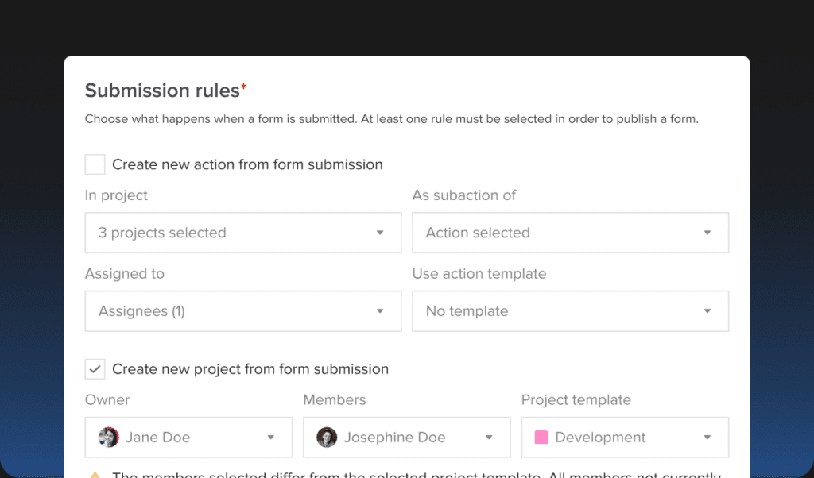Expand the As subaction of dropdown
Image resolution: width=814 pixels, height=478 pixels.
pyautogui.click(x=570, y=233)
